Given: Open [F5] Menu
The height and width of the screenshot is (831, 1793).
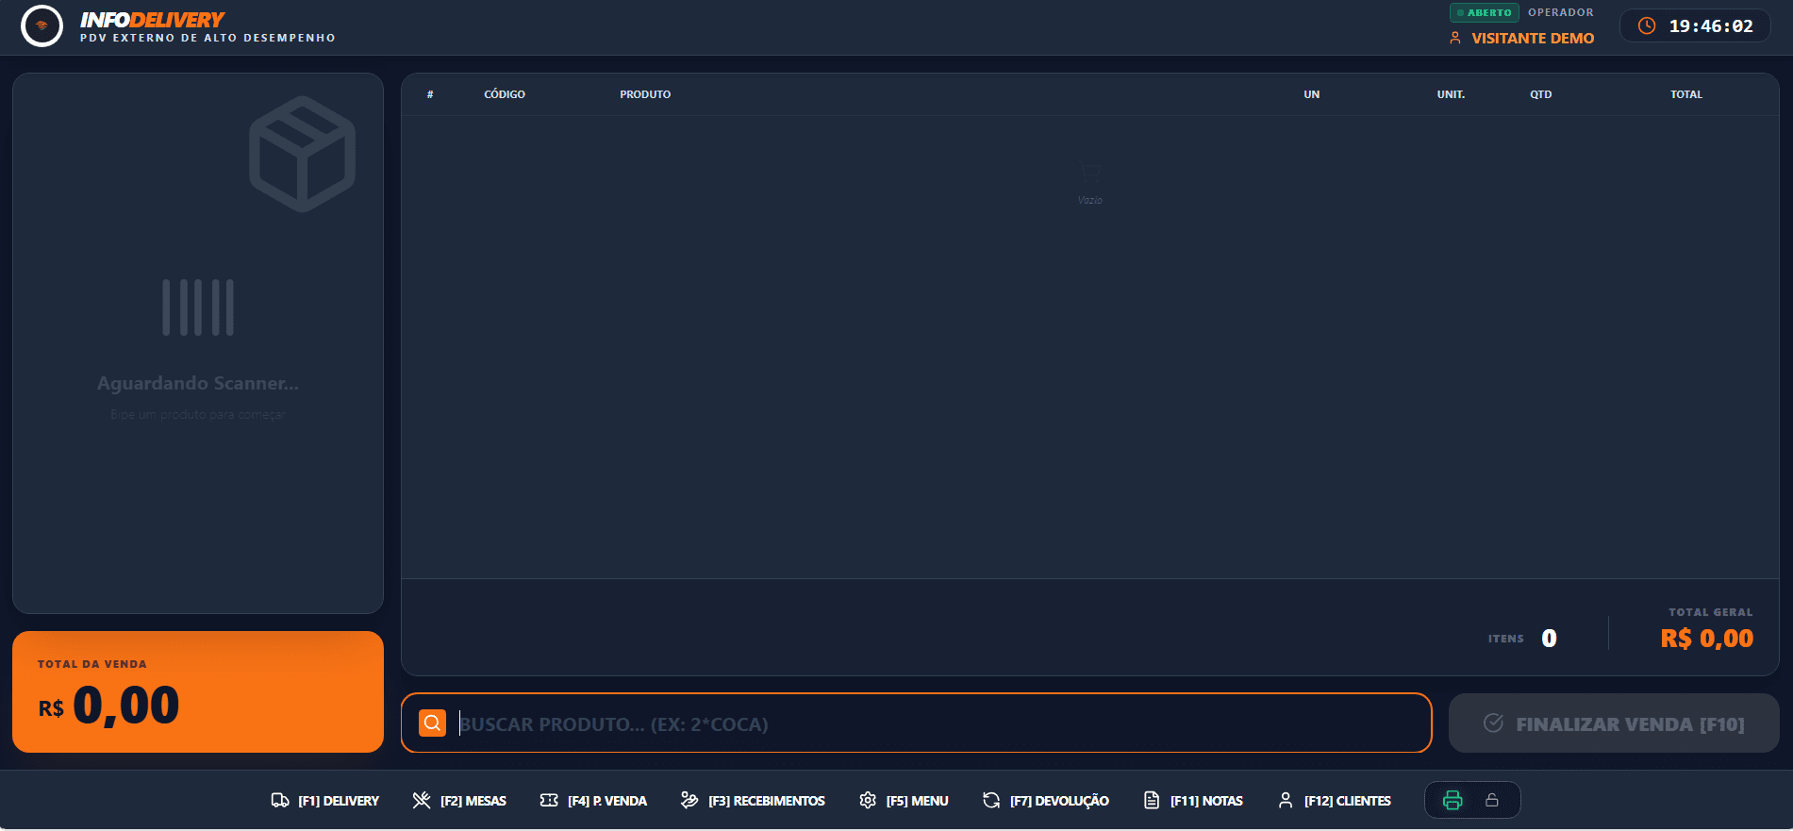Looking at the screenshot, I should (904, 800).
